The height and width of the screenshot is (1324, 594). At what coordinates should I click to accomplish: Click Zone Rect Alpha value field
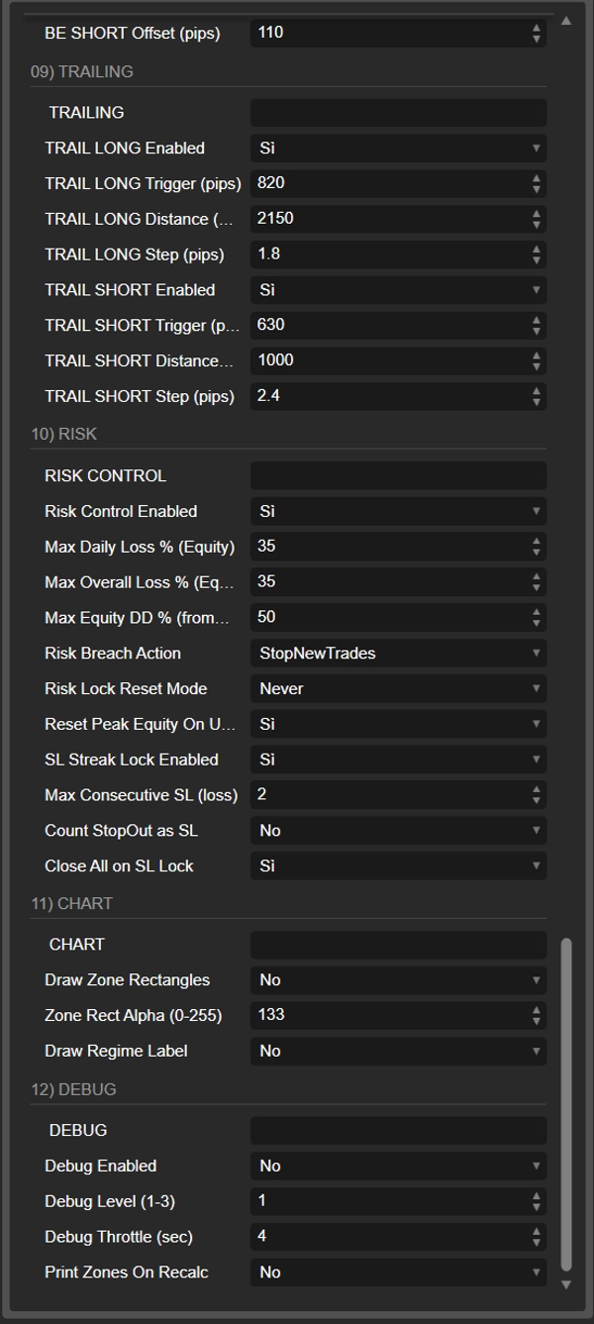click(388, 1015)
